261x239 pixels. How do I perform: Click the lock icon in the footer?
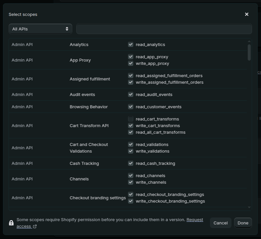[11, 223]
